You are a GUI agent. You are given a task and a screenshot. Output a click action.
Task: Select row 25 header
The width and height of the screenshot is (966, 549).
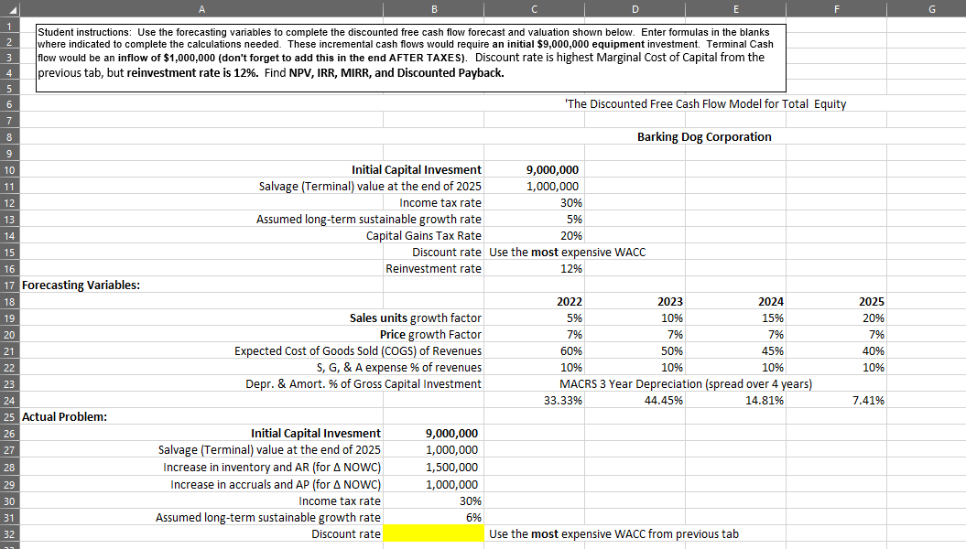[9, 416]
